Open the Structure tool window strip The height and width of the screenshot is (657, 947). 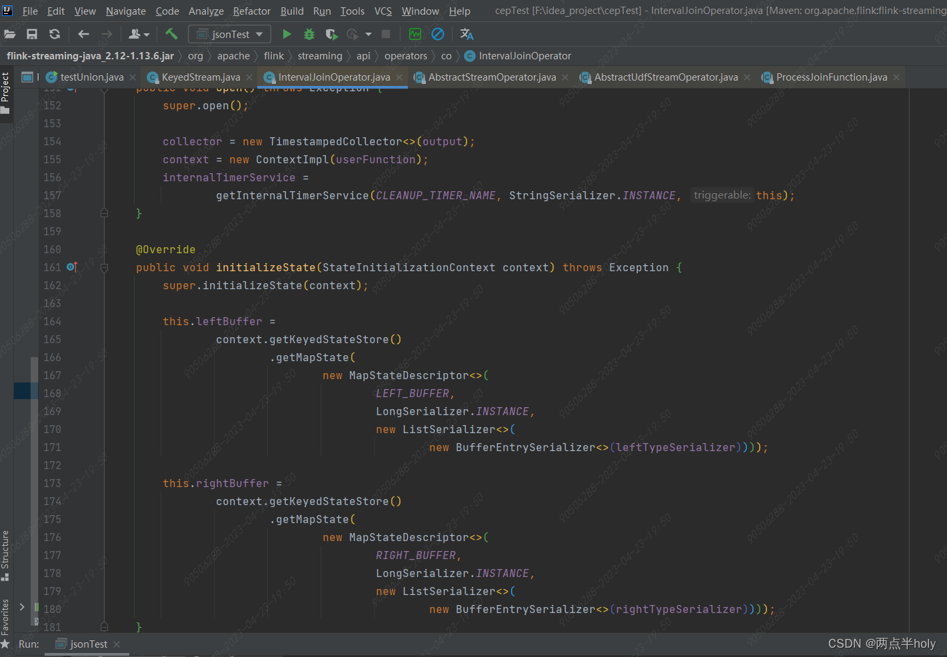(x=5, y=555)
